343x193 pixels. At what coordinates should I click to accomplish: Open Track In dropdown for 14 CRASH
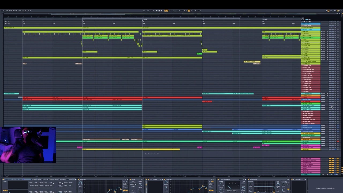click(x=325, y=48)
